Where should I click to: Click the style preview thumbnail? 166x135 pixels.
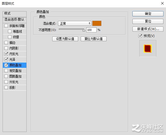tap(148, 48)
